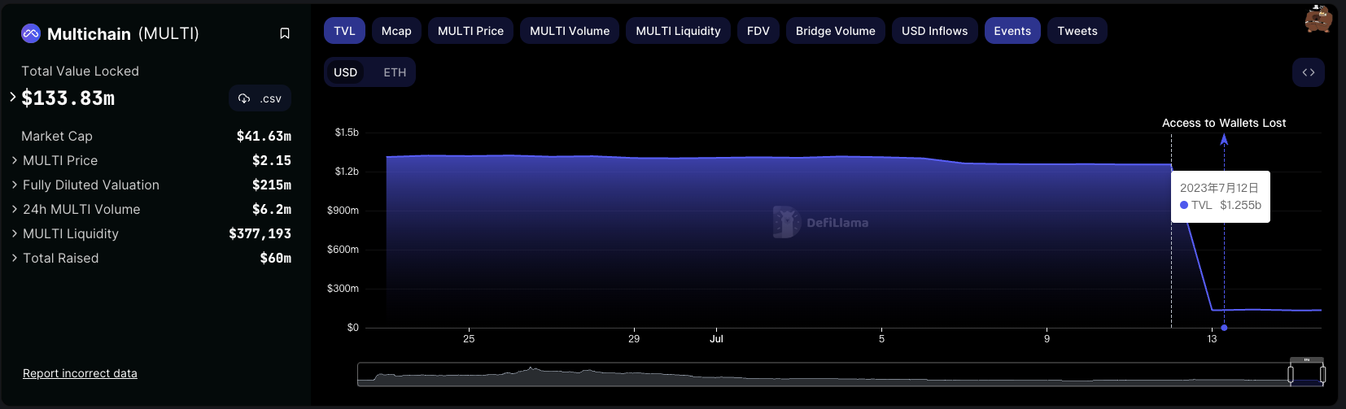Click the event marker dot on the axis
The image size is (1346, 409).
pos(1224,328)
